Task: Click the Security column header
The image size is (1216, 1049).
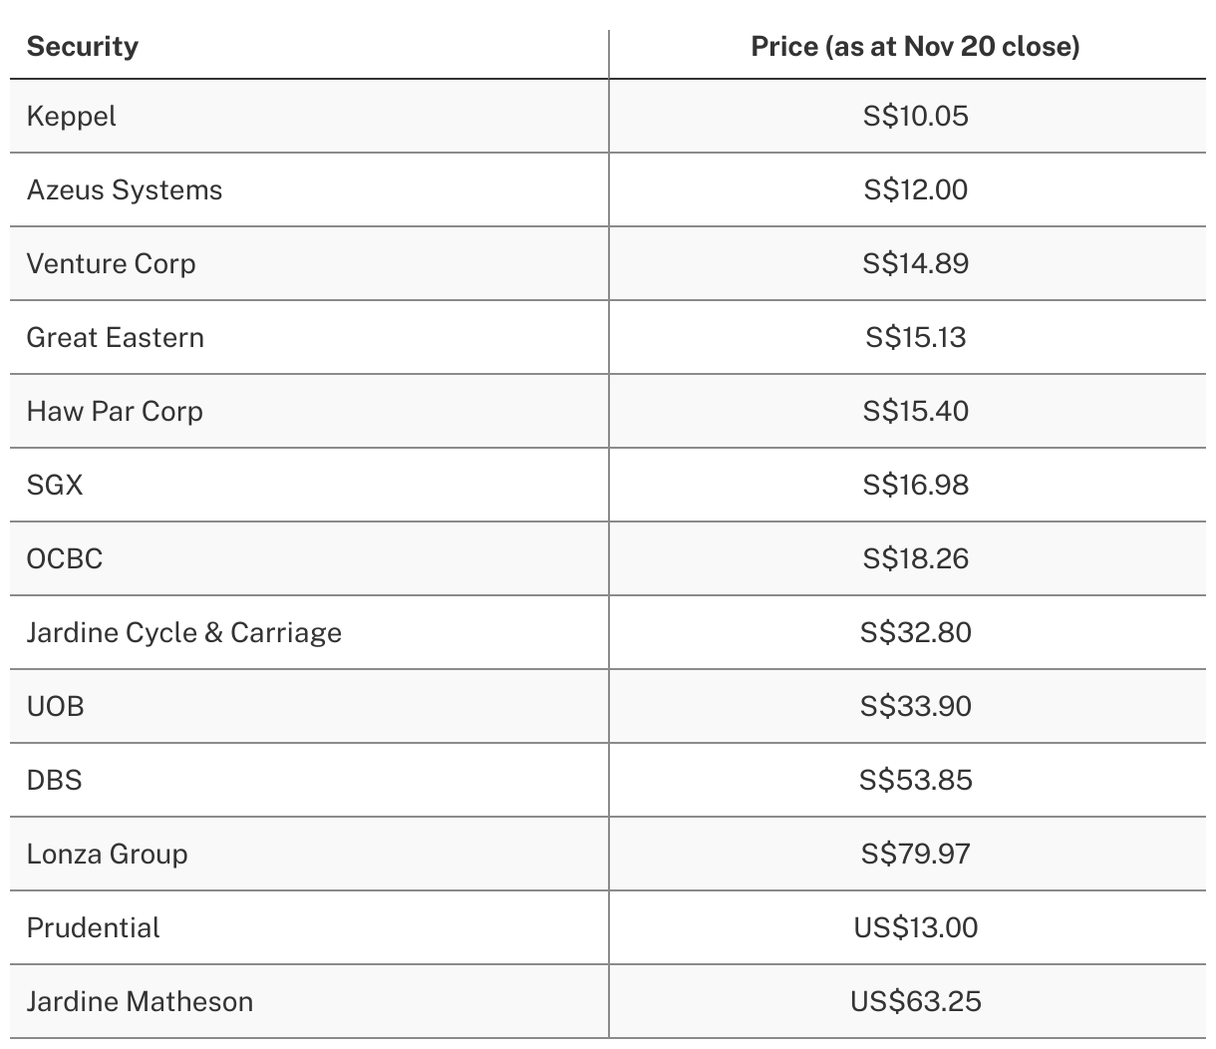Action: point(83,47)
